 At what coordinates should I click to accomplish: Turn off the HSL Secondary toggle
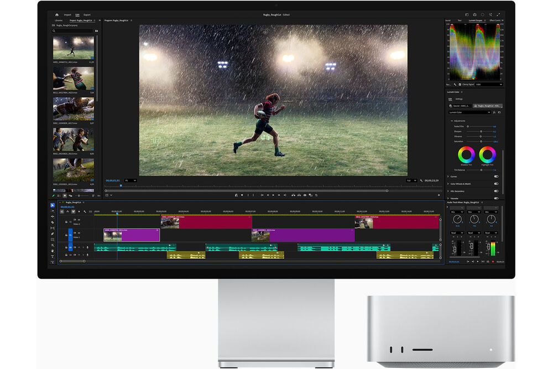496,191
